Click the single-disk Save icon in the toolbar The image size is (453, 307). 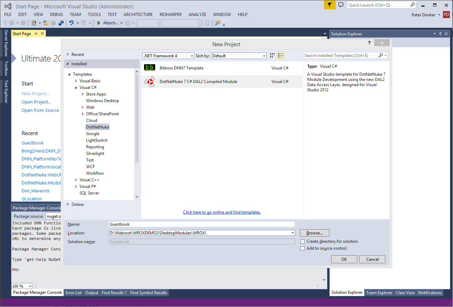pyautogui.click(x=53, y=23)
